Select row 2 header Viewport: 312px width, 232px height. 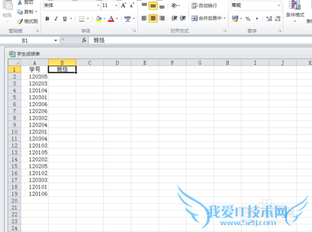pos(14,77)
